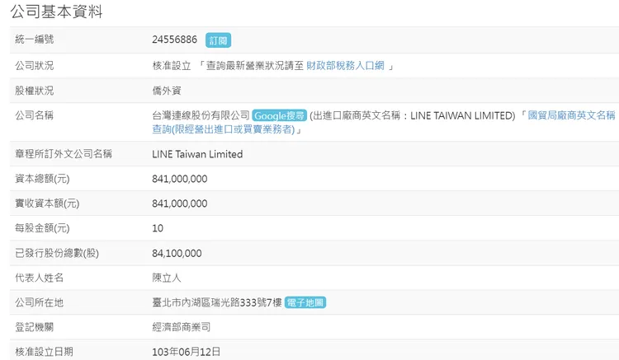Click the 訂閱 subscribe button
Screen dimensions: 619x360
[218, 40]
